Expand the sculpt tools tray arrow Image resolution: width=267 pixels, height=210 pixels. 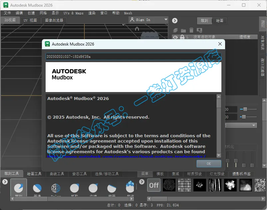click(x=5, y=182)
